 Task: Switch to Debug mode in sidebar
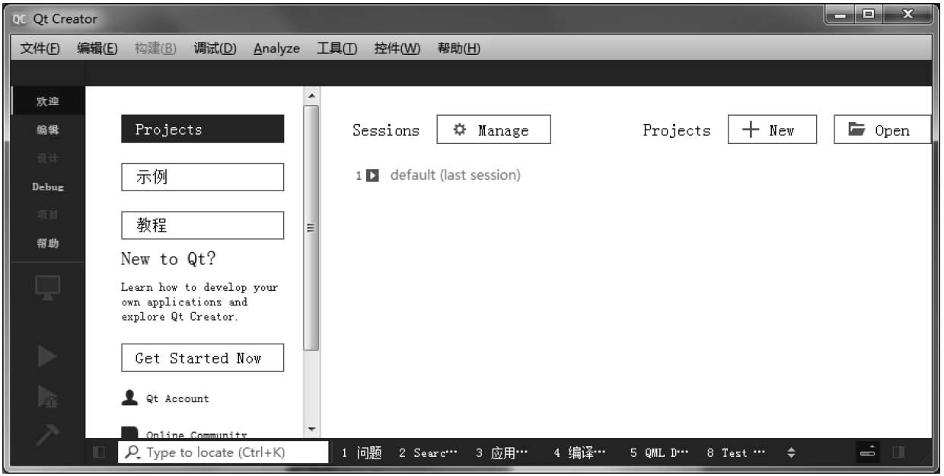coord(48,187)
